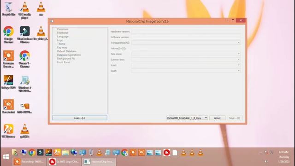The height and width of the screenshot is (166, 295).
Task: Open the Transparence(%) dropdown
Action: pos(186,43)
